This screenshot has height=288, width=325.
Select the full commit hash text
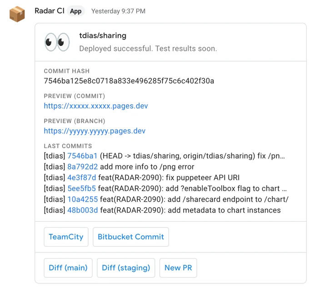tap(129, 81)
